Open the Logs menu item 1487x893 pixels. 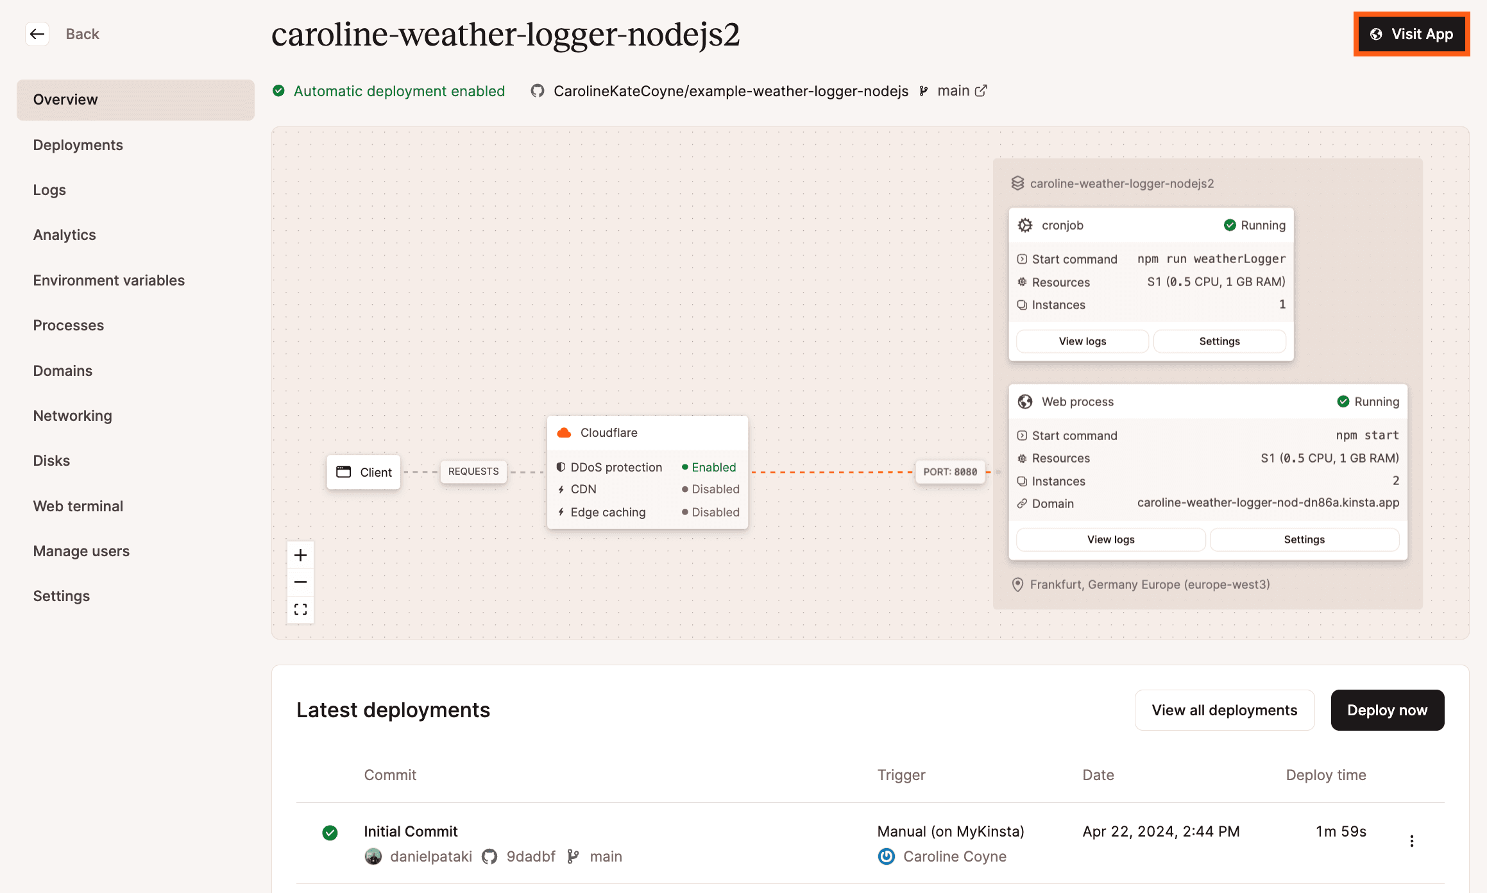49,189
